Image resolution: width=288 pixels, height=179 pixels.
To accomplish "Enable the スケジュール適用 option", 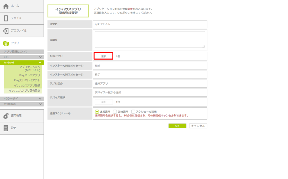I will coord(133,112).
